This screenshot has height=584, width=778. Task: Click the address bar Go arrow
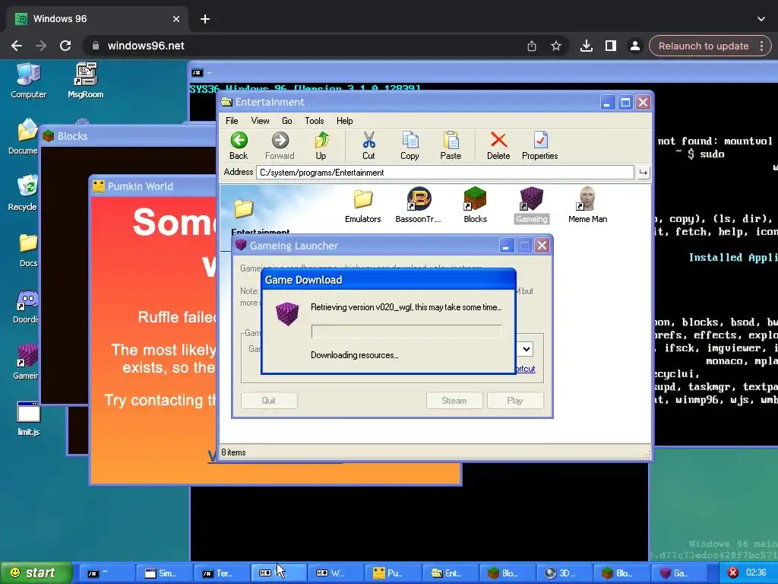(x=643, y=173)
